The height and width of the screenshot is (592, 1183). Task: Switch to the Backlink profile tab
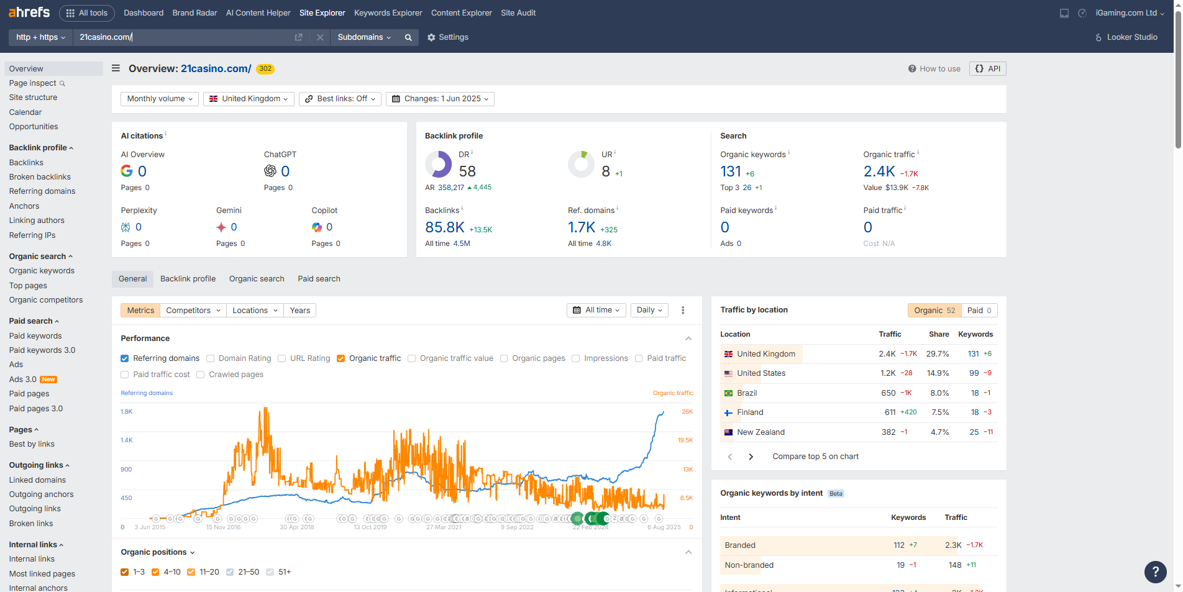coord(188,279)
